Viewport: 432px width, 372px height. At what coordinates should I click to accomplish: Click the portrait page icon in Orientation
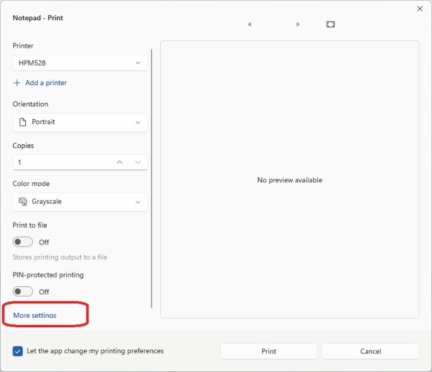click(23, 122)
